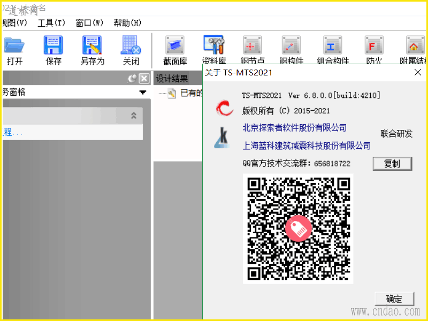Click 复制 to copy the QQ group number
The image size is (428, 321).
[392, 164]
